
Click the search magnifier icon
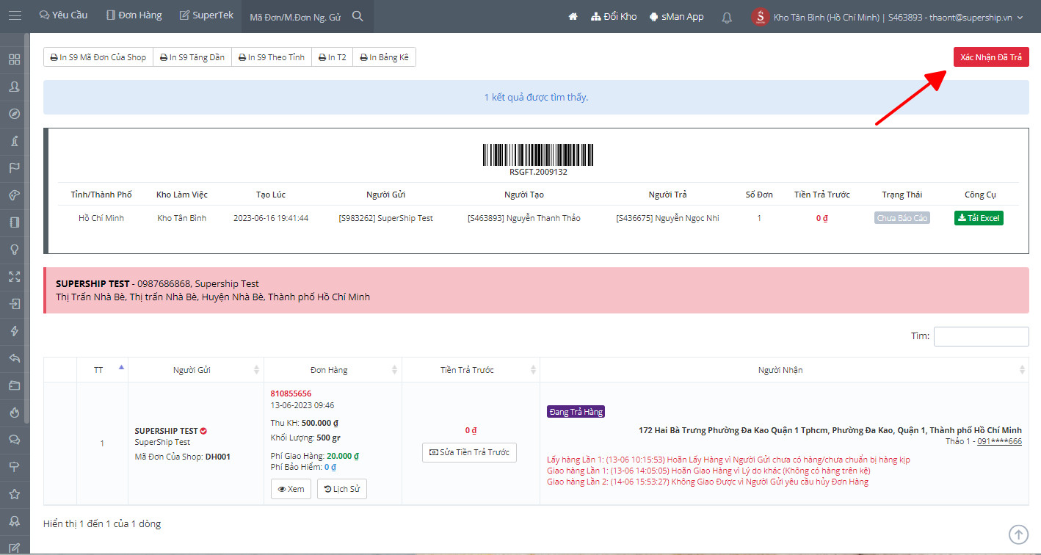[x=358, y=16]
